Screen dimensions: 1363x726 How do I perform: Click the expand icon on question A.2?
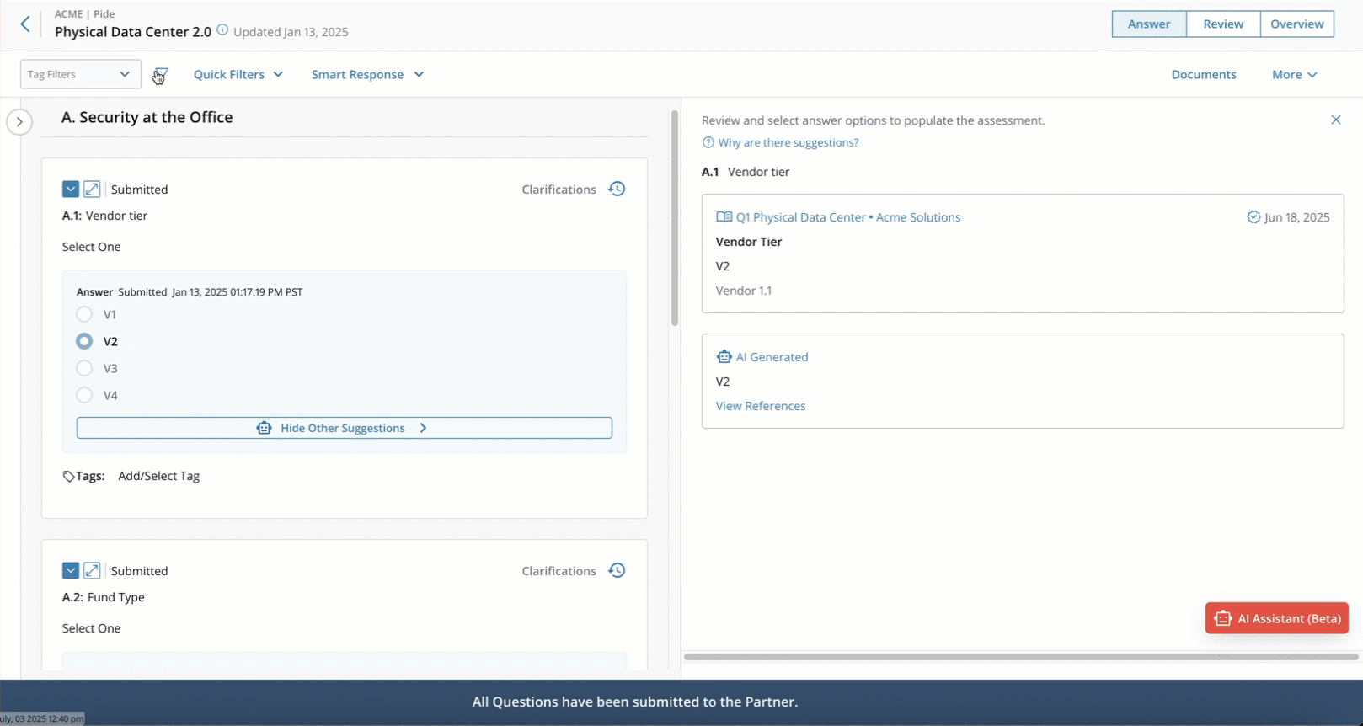pos(92,570)
